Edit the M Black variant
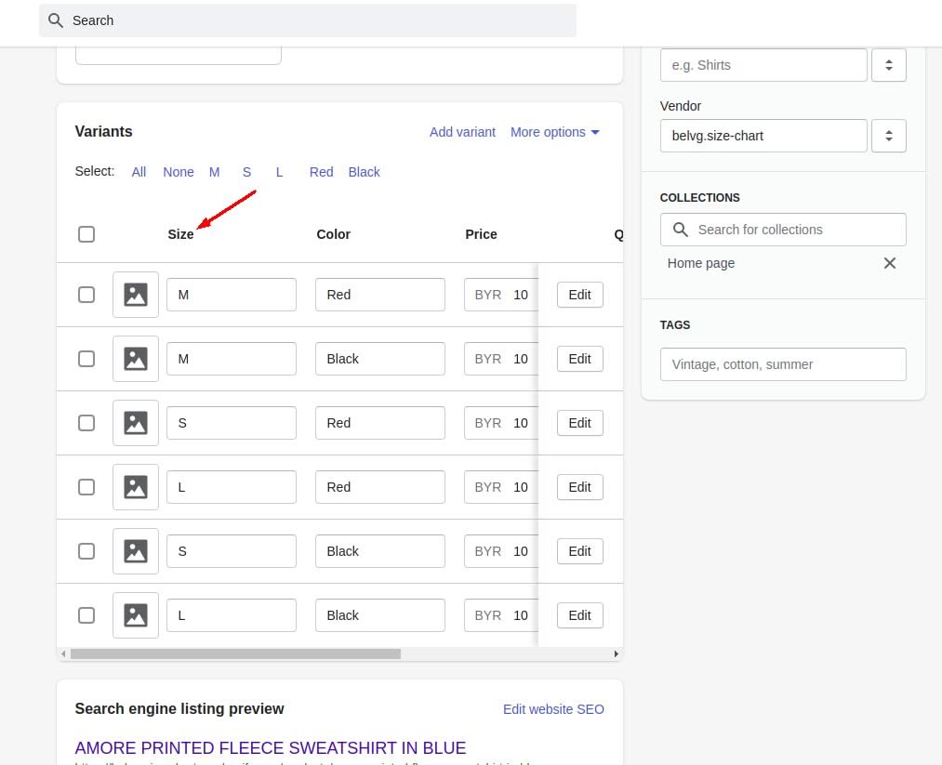The height and width of the screenshot is (765, 942). [x=579, y=359]
